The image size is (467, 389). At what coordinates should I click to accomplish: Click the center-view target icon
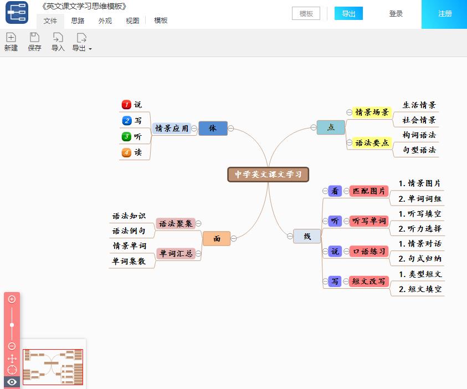12,370
